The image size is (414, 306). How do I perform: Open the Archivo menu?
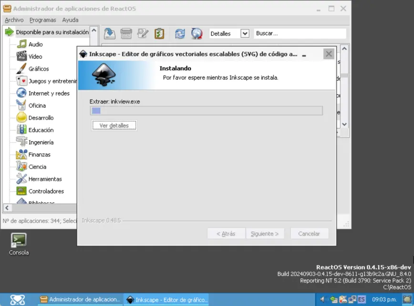(x=14, y=20)
